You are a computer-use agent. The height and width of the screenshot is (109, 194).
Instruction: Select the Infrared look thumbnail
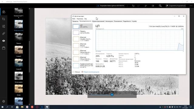coord(18,24)
